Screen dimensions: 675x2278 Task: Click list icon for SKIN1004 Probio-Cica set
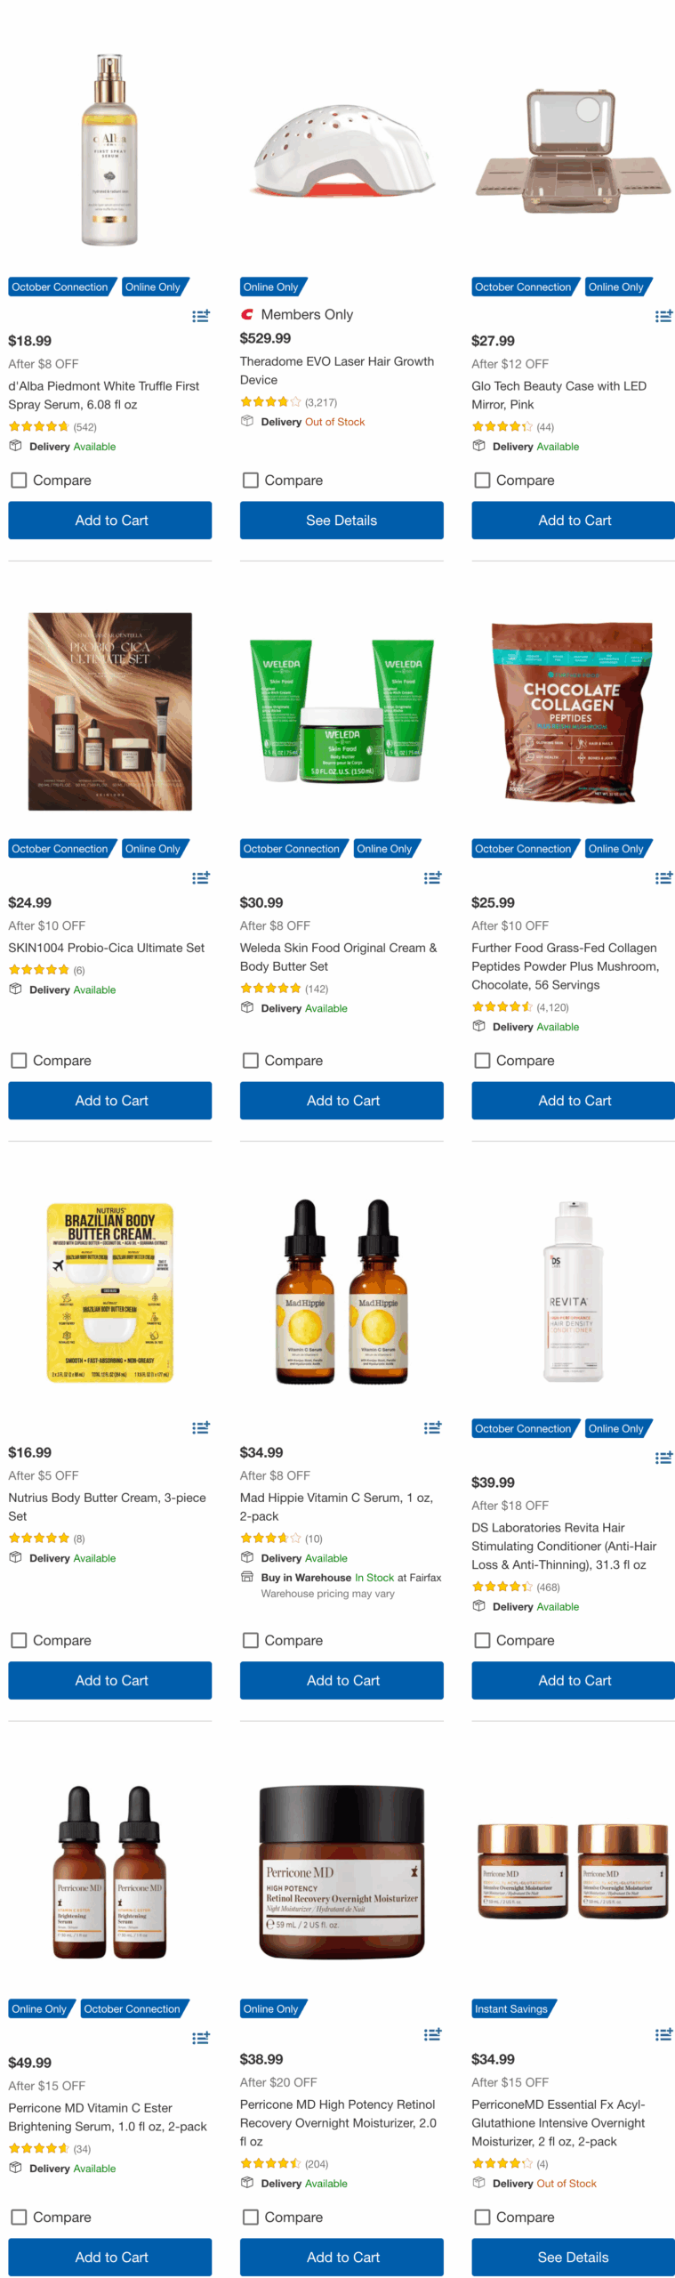coord(201,876)
